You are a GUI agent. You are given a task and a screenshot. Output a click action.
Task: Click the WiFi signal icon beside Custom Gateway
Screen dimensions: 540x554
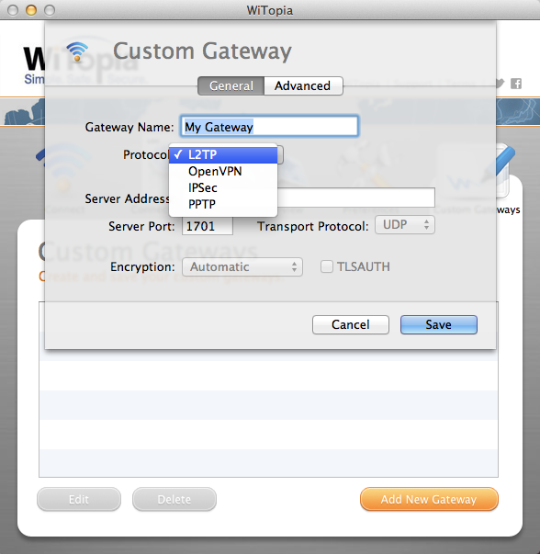click(77, 51)
